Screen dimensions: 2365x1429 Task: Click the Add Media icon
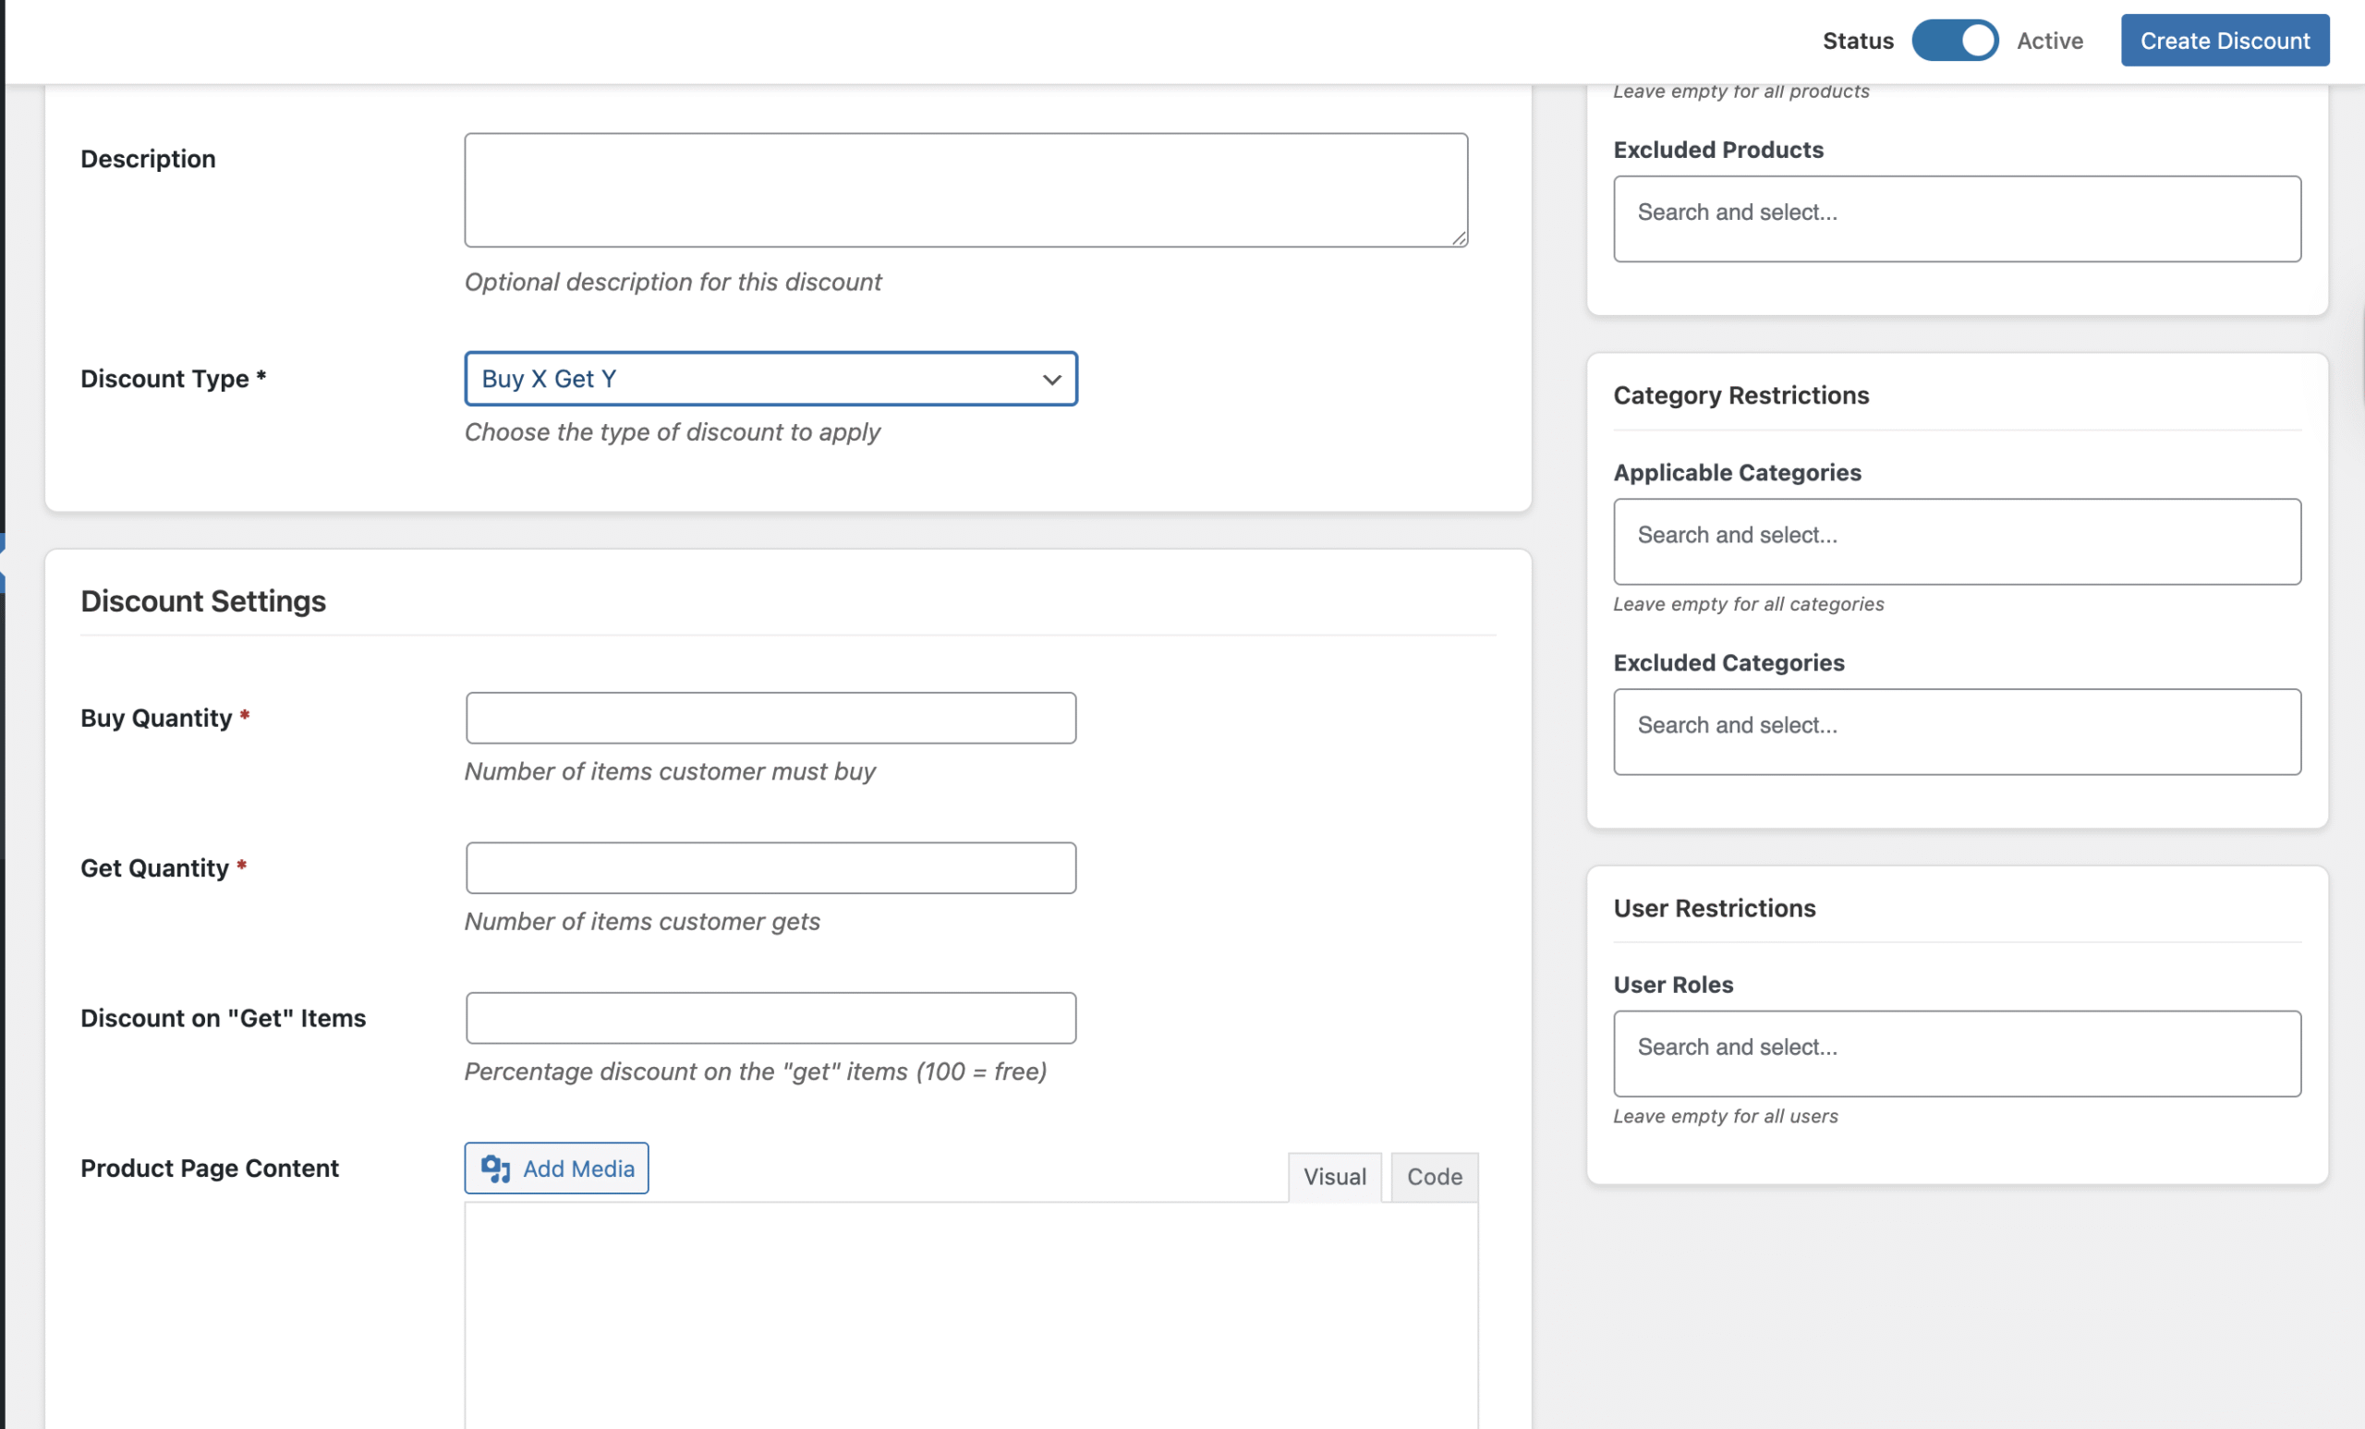coord(495,1168)
